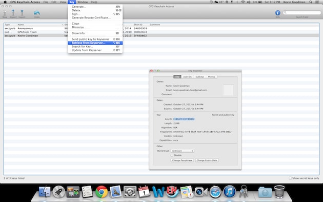Launch Safari compass in the Dock

[x=215, y=192]
